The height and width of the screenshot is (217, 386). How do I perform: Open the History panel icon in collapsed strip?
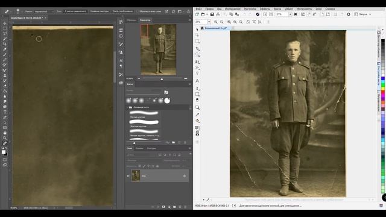point(121,22)
